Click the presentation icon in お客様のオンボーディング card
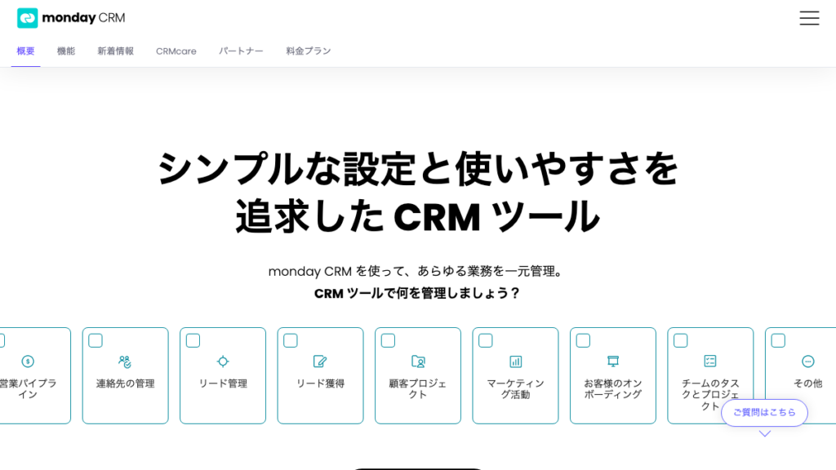836x470 pixels. coord(613,361)
